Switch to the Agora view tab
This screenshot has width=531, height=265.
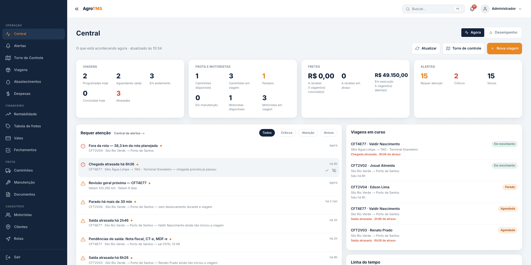coord(473,32)
